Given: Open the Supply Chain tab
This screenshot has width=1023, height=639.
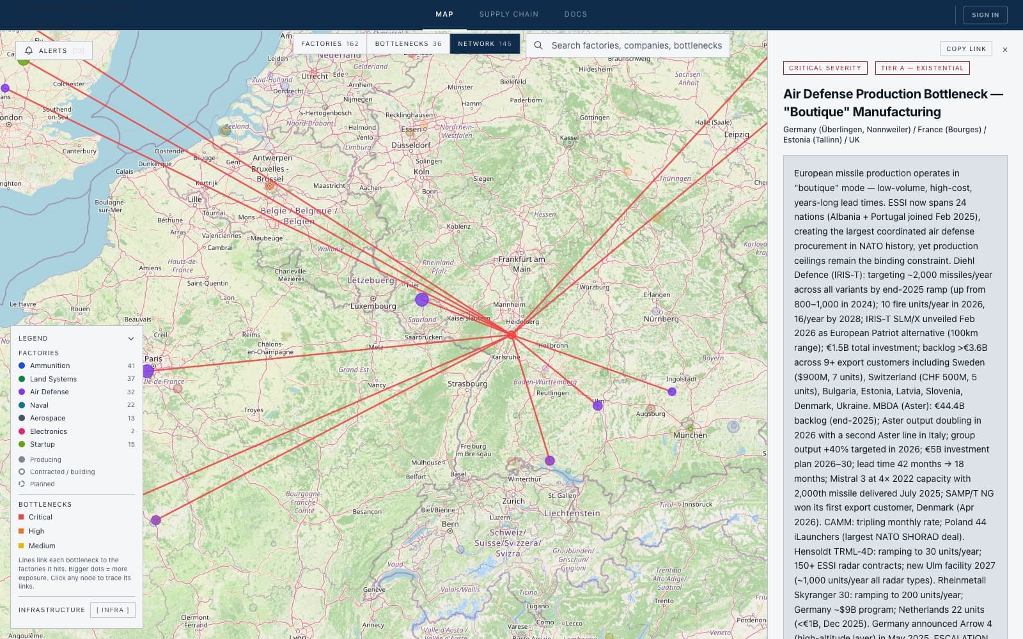Looking at the screenshot, I should point(509,14).
